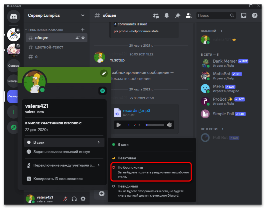Click Задать пользовательский статус
The image size is (266, 209).
point(64,152)
